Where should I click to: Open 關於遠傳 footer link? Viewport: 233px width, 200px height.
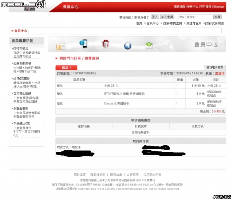[x=80, y=175]
